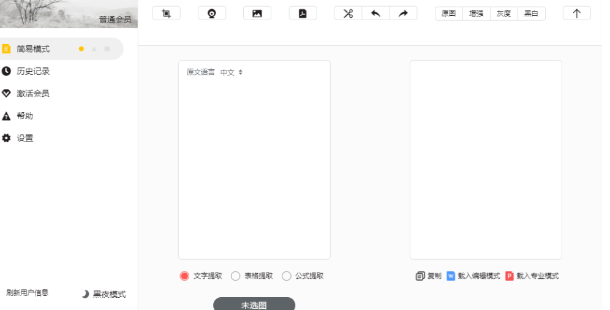Apply the 灰度 grayscale image filter
Viewport: 610px width, 310px height.
503,13
